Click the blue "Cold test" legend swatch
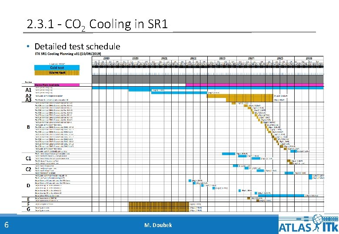The width and height of the screenshot is (339, 234). coord(57,68)
